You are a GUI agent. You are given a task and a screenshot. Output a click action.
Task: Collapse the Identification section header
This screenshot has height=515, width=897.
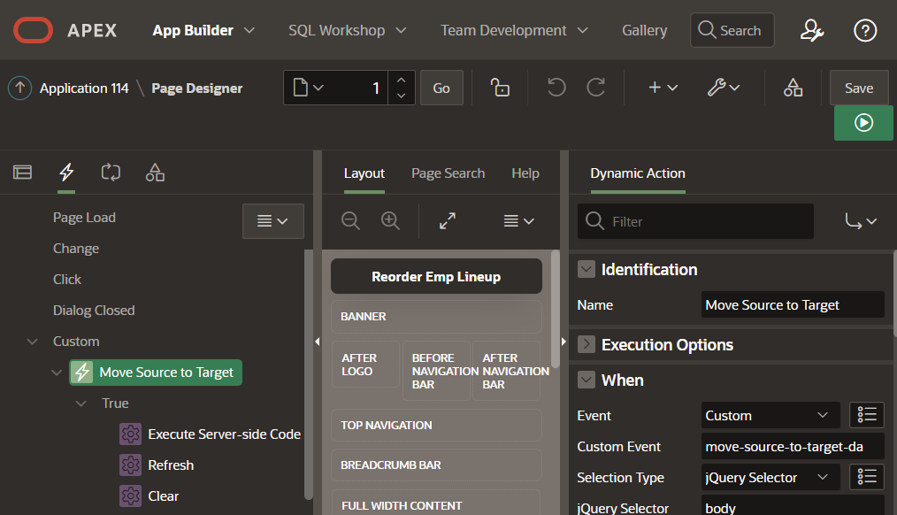click(586, 270)
